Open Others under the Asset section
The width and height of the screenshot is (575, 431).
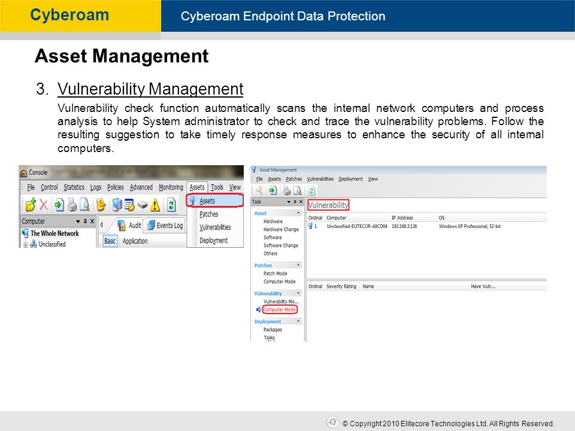click(270, 254)
